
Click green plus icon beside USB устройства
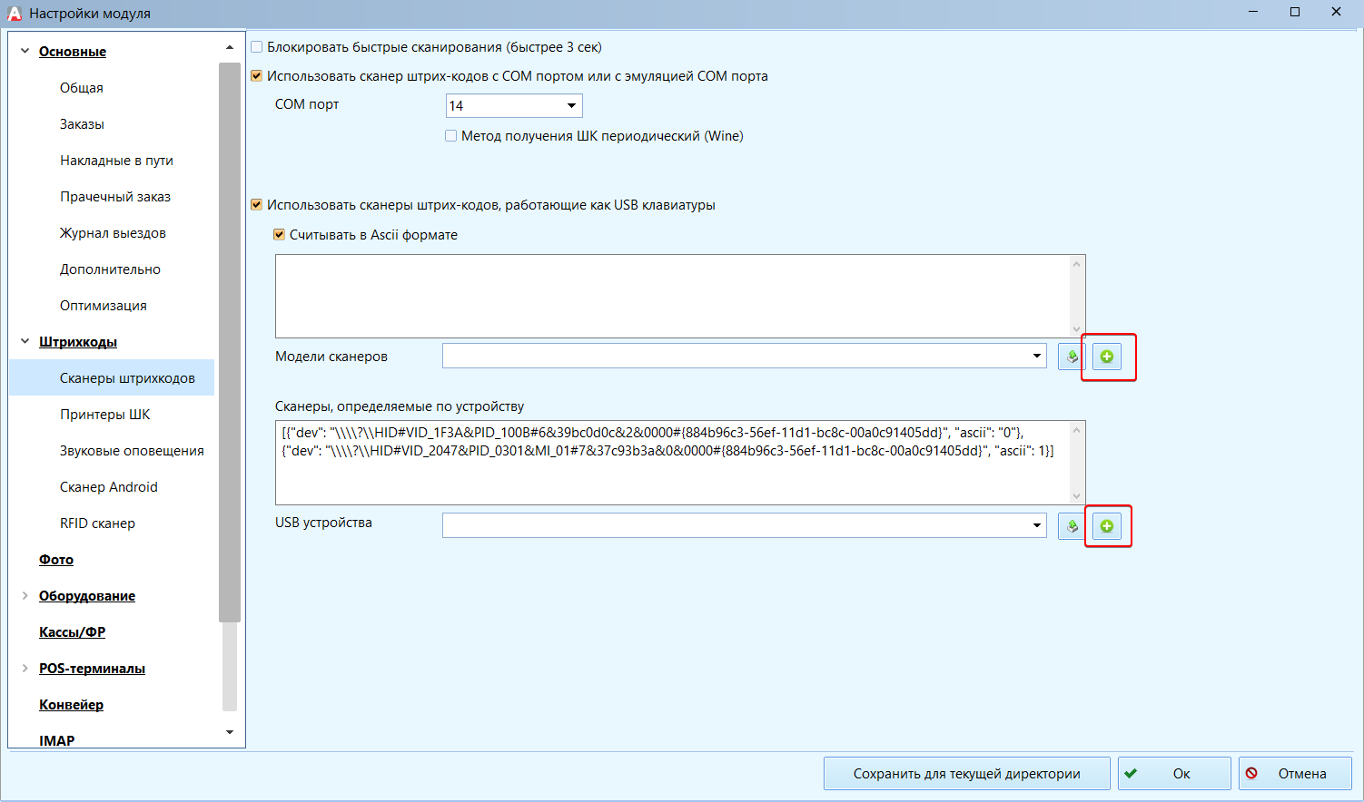(x=1106, y=526)
